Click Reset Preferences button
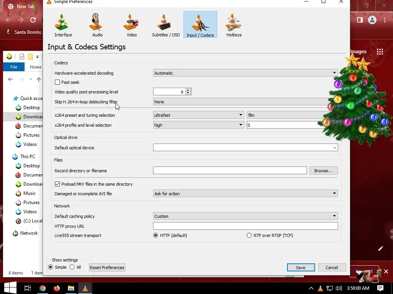This screenshot has width=393, height=294. 107,268
